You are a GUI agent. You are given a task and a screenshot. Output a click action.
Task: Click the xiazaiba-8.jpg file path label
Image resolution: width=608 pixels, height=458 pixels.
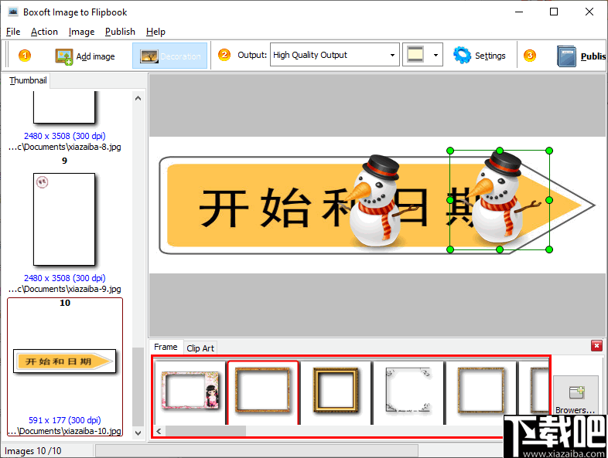click(x=65, y=147)
